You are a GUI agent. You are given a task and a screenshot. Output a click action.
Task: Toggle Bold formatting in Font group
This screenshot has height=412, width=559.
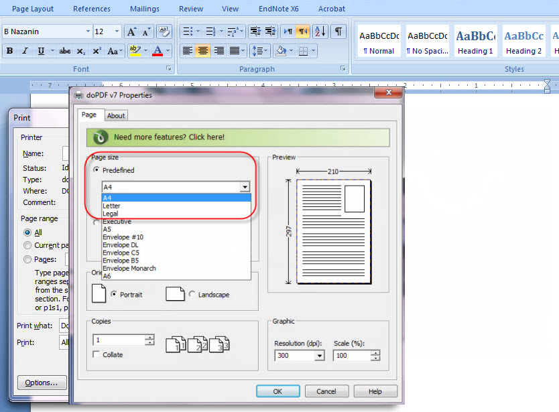pos(9,51)
